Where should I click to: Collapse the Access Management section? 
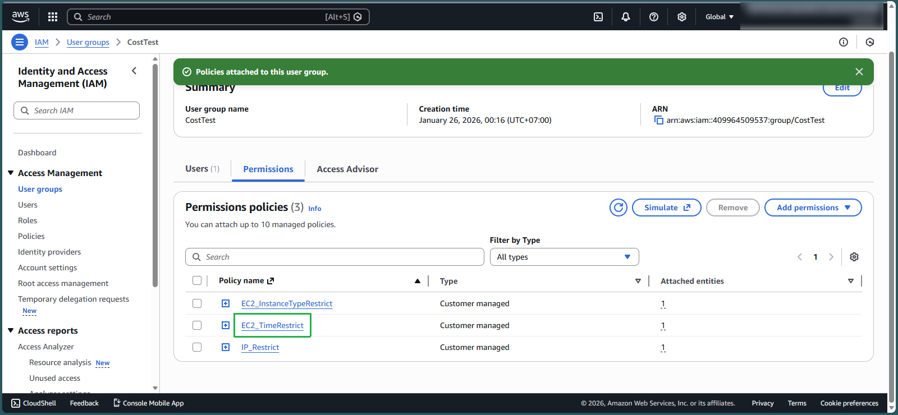11,173
